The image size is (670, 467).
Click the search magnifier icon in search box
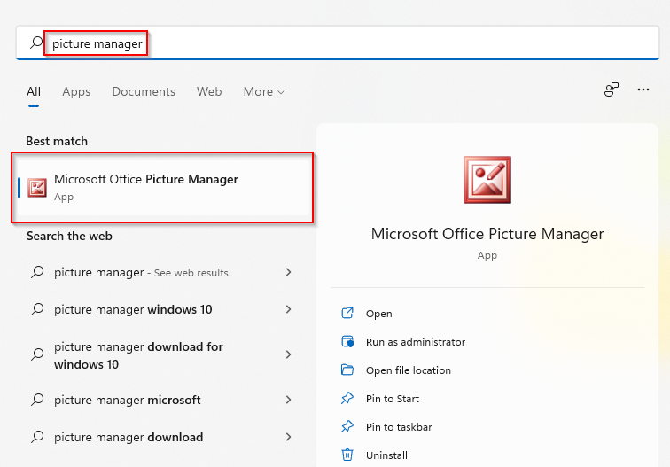point(36,43)
